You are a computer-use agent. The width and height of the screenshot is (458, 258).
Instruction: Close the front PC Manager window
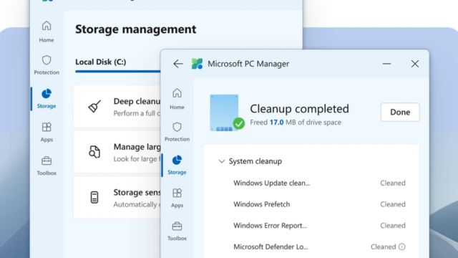(x=415, y=64)
